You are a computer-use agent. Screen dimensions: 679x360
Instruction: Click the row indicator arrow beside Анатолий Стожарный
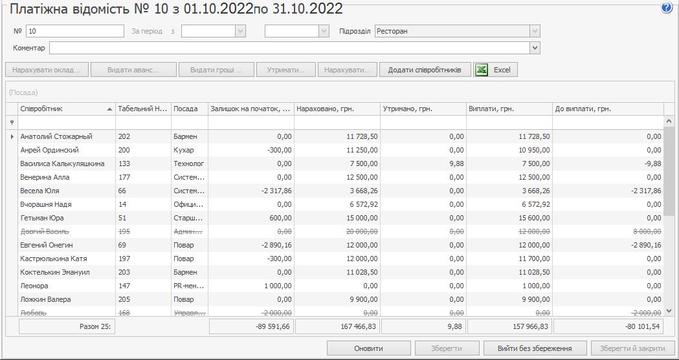(12, 136)
